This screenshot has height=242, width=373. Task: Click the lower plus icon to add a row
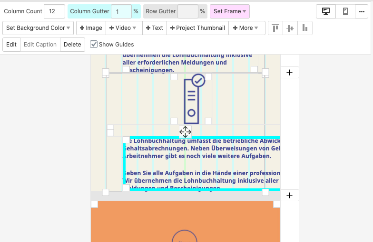tap(290, 195)
